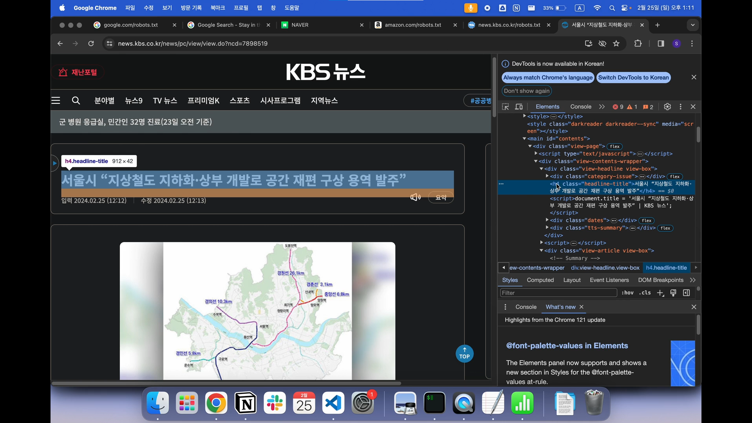The height and width of the screenshot is (423, 752).
Task: Toggle the :hov element state button
Action: pos(627,293)
